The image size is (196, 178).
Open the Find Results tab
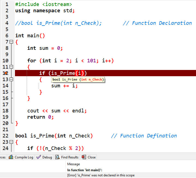pos(67,157)
